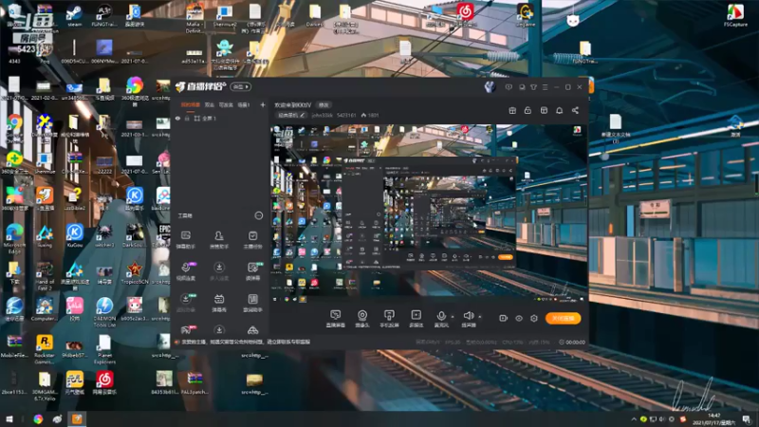The height and width of the screenshot is (427, 759).
Task: Toggle the unlock padlock icon in header
Action: [528, 110]
